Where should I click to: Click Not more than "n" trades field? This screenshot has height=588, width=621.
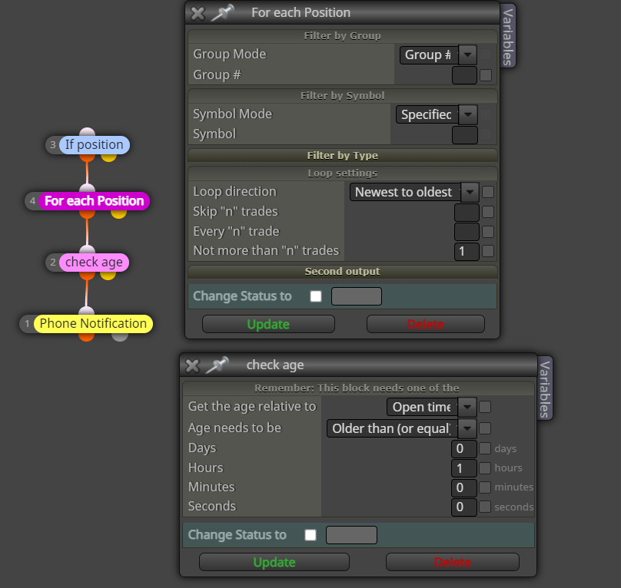pyautogui.click(x=467, y=251)
